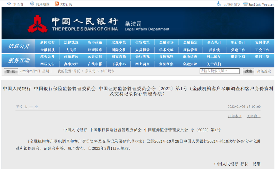The image size is (278, 169).
Task: Click 打印本页 to print page
Action: [x=234, y=116]
